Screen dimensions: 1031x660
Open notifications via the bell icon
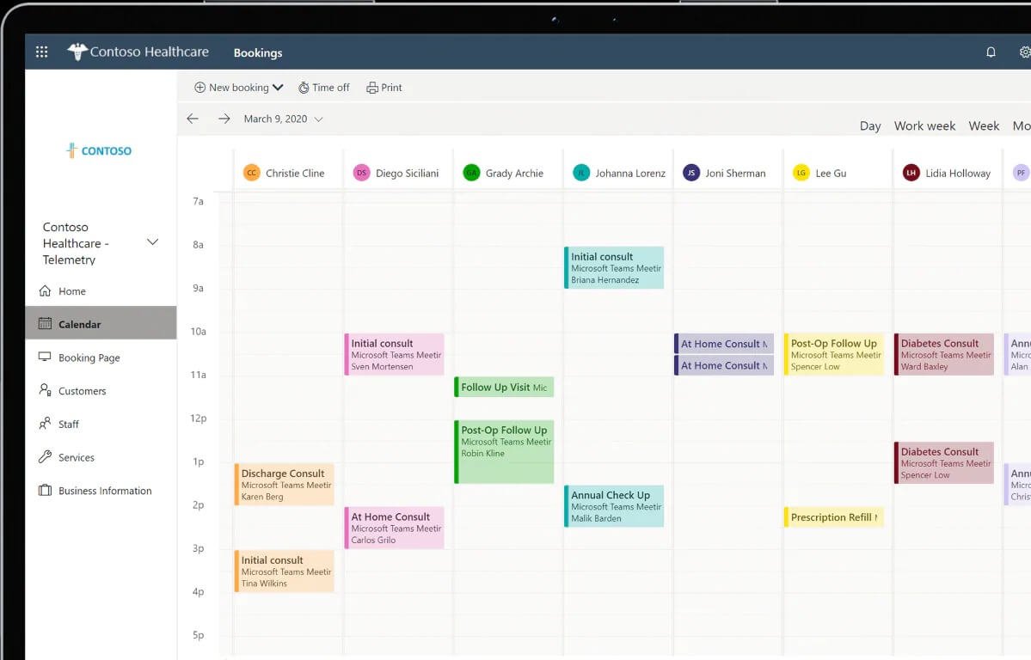coord(991,52)
